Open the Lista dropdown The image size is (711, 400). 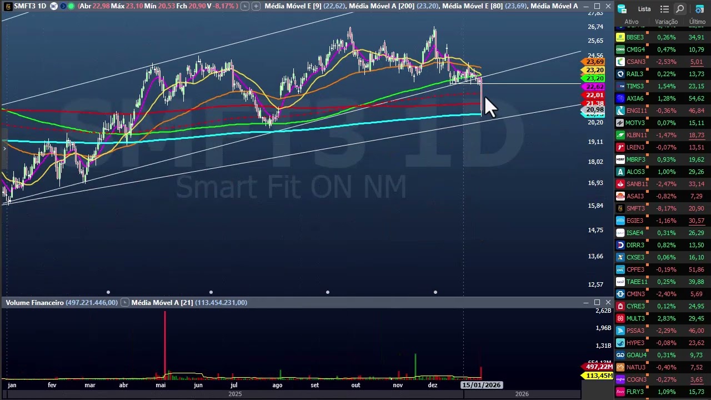(644, 9)
